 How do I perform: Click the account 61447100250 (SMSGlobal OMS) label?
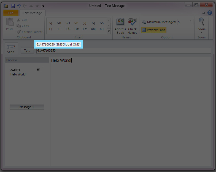point(58,44)
